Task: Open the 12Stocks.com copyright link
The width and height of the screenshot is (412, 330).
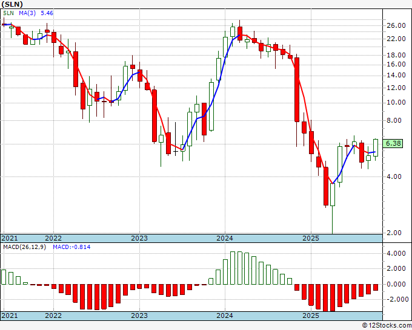Action: (x=387, y=326)
